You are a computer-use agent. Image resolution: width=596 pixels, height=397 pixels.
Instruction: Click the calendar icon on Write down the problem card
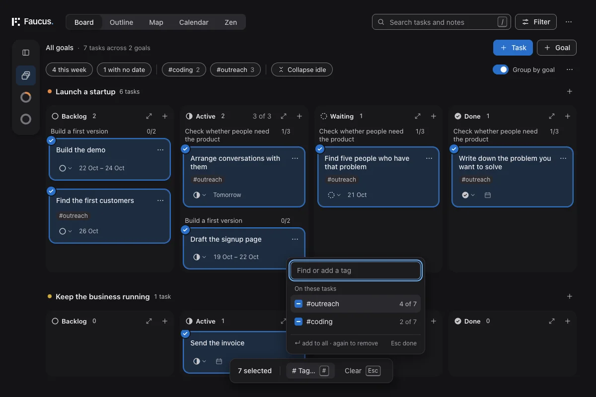[x=488, y=195]
